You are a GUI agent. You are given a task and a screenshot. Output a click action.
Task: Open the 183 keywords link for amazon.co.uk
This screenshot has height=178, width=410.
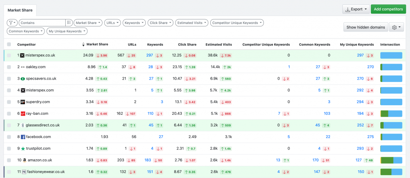[x=148, y=160]
